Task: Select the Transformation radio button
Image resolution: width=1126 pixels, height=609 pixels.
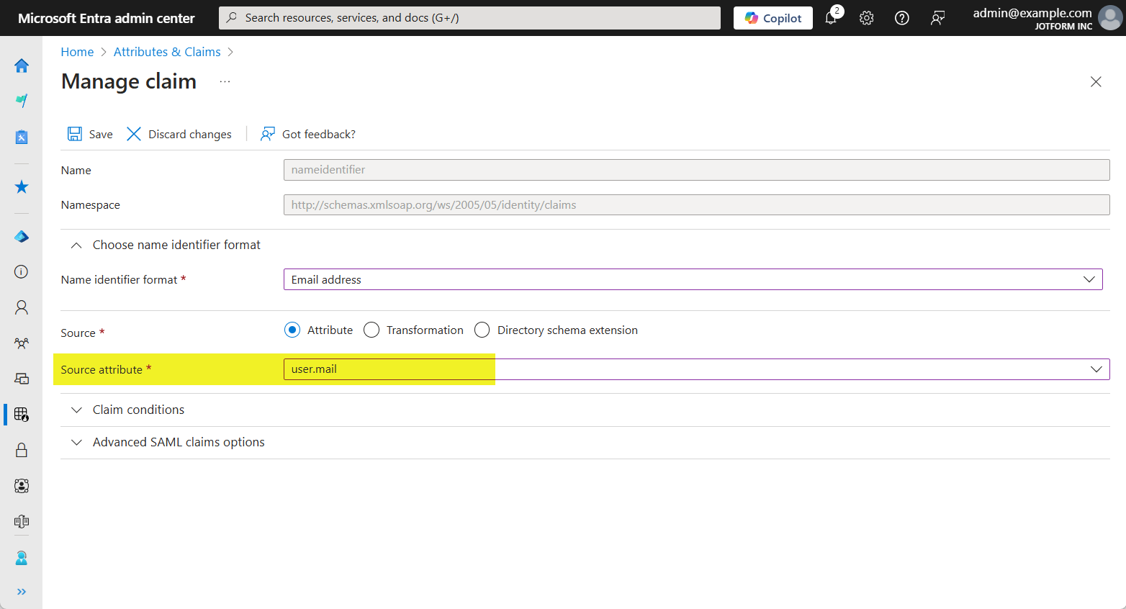Action: pyautogui.click(x=371, y=330)
